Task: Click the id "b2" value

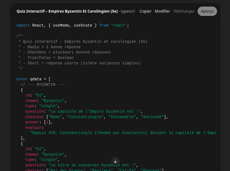Action: pyautogui.click(x=39, y=149)
